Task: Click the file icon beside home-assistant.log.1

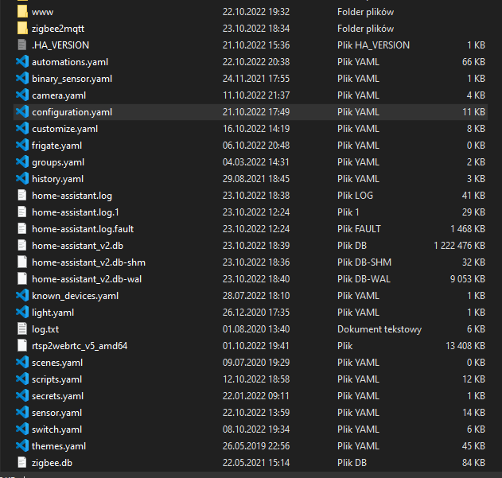Action: [x=22, y=212]
